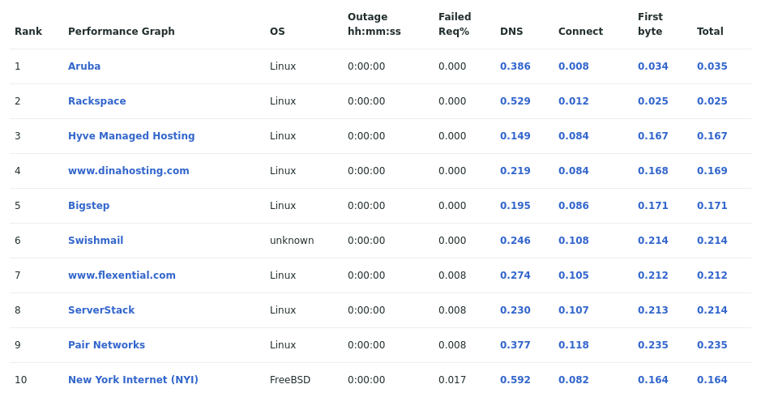The image size is (761, 397).
Task: Click Rackspace's DNS value 0.529
Action: click(x=515, y=101)
